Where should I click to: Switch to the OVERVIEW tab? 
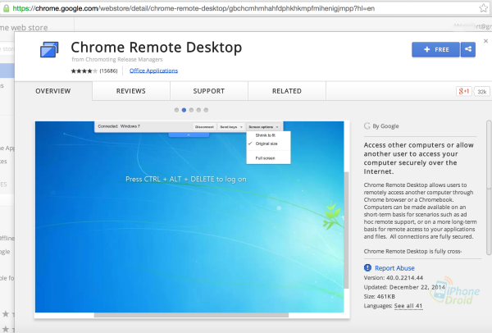pyautogui.click(x=53, y=91)
